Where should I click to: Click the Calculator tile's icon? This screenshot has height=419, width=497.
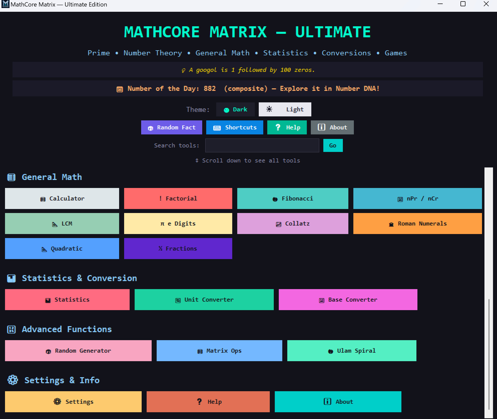(43, 199)
